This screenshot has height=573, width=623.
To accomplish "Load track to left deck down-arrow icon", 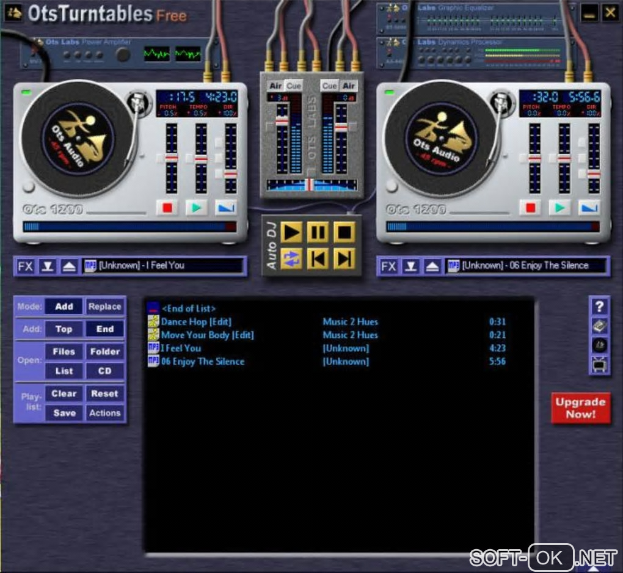I will (x=47, y=266).
